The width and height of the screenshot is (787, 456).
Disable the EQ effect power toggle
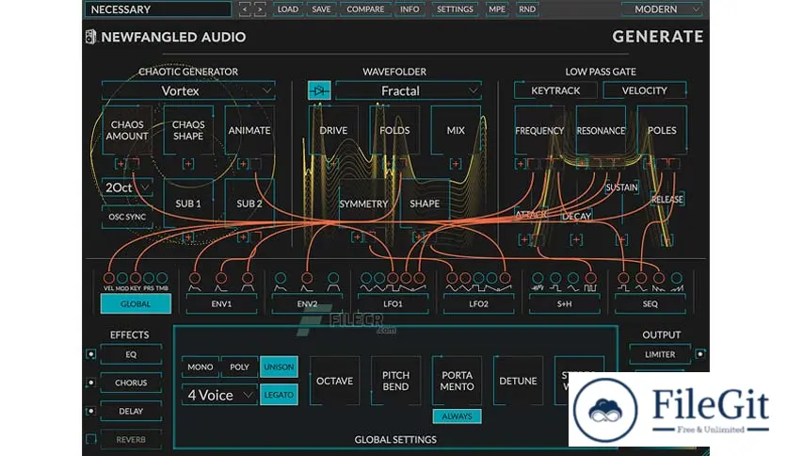(91, 354)
